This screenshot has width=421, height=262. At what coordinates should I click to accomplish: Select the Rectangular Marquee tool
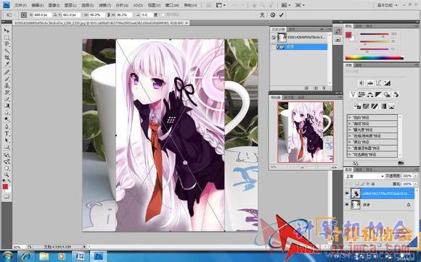pyautogui.click(x=7, y=38)
